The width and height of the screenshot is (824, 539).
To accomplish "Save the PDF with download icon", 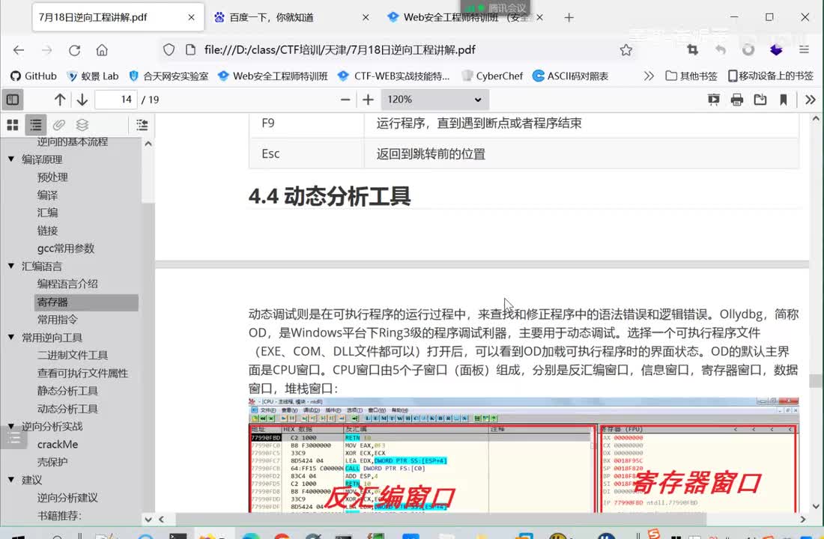I will (x=760, y=100).
